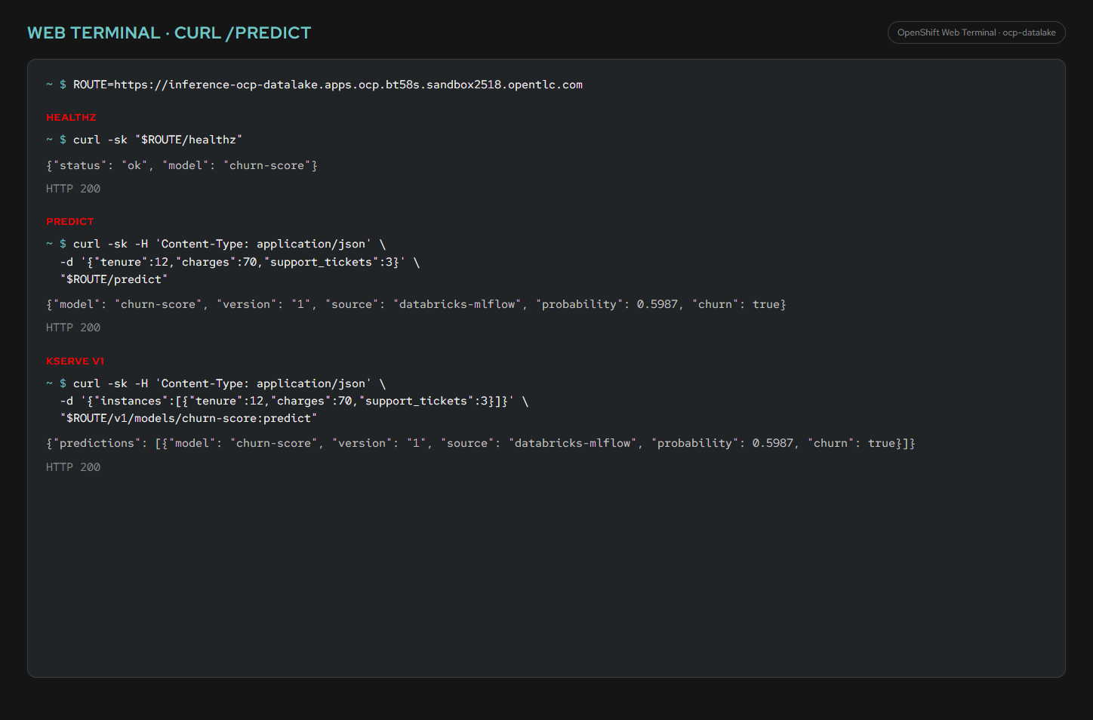Click the curl -sk "$ROUTE/healthz" command
The image size is (1093, 720).
(x=144, y=140)
